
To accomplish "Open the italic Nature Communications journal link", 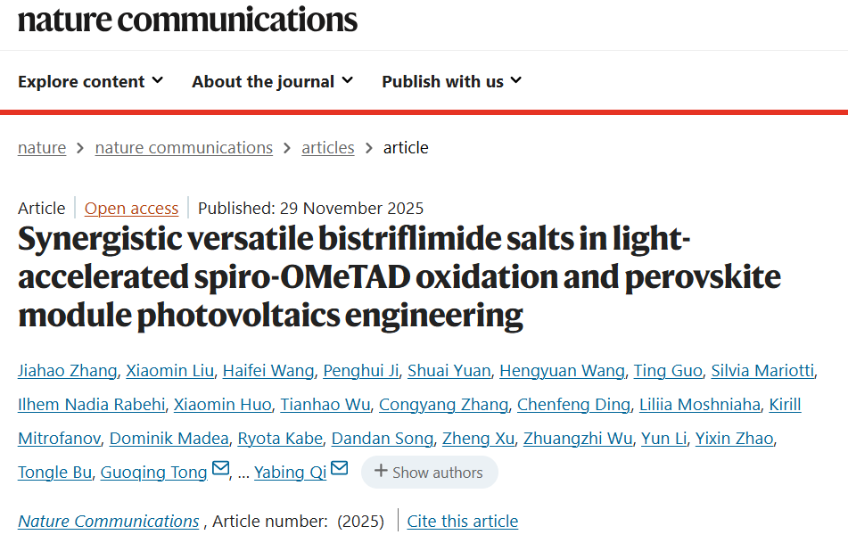I will [109, 521].
